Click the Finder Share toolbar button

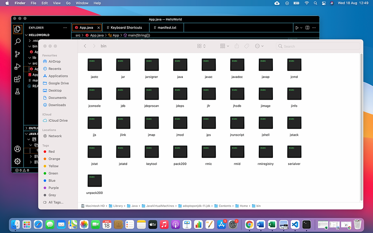pyautogui.click(x=237, y=46)
